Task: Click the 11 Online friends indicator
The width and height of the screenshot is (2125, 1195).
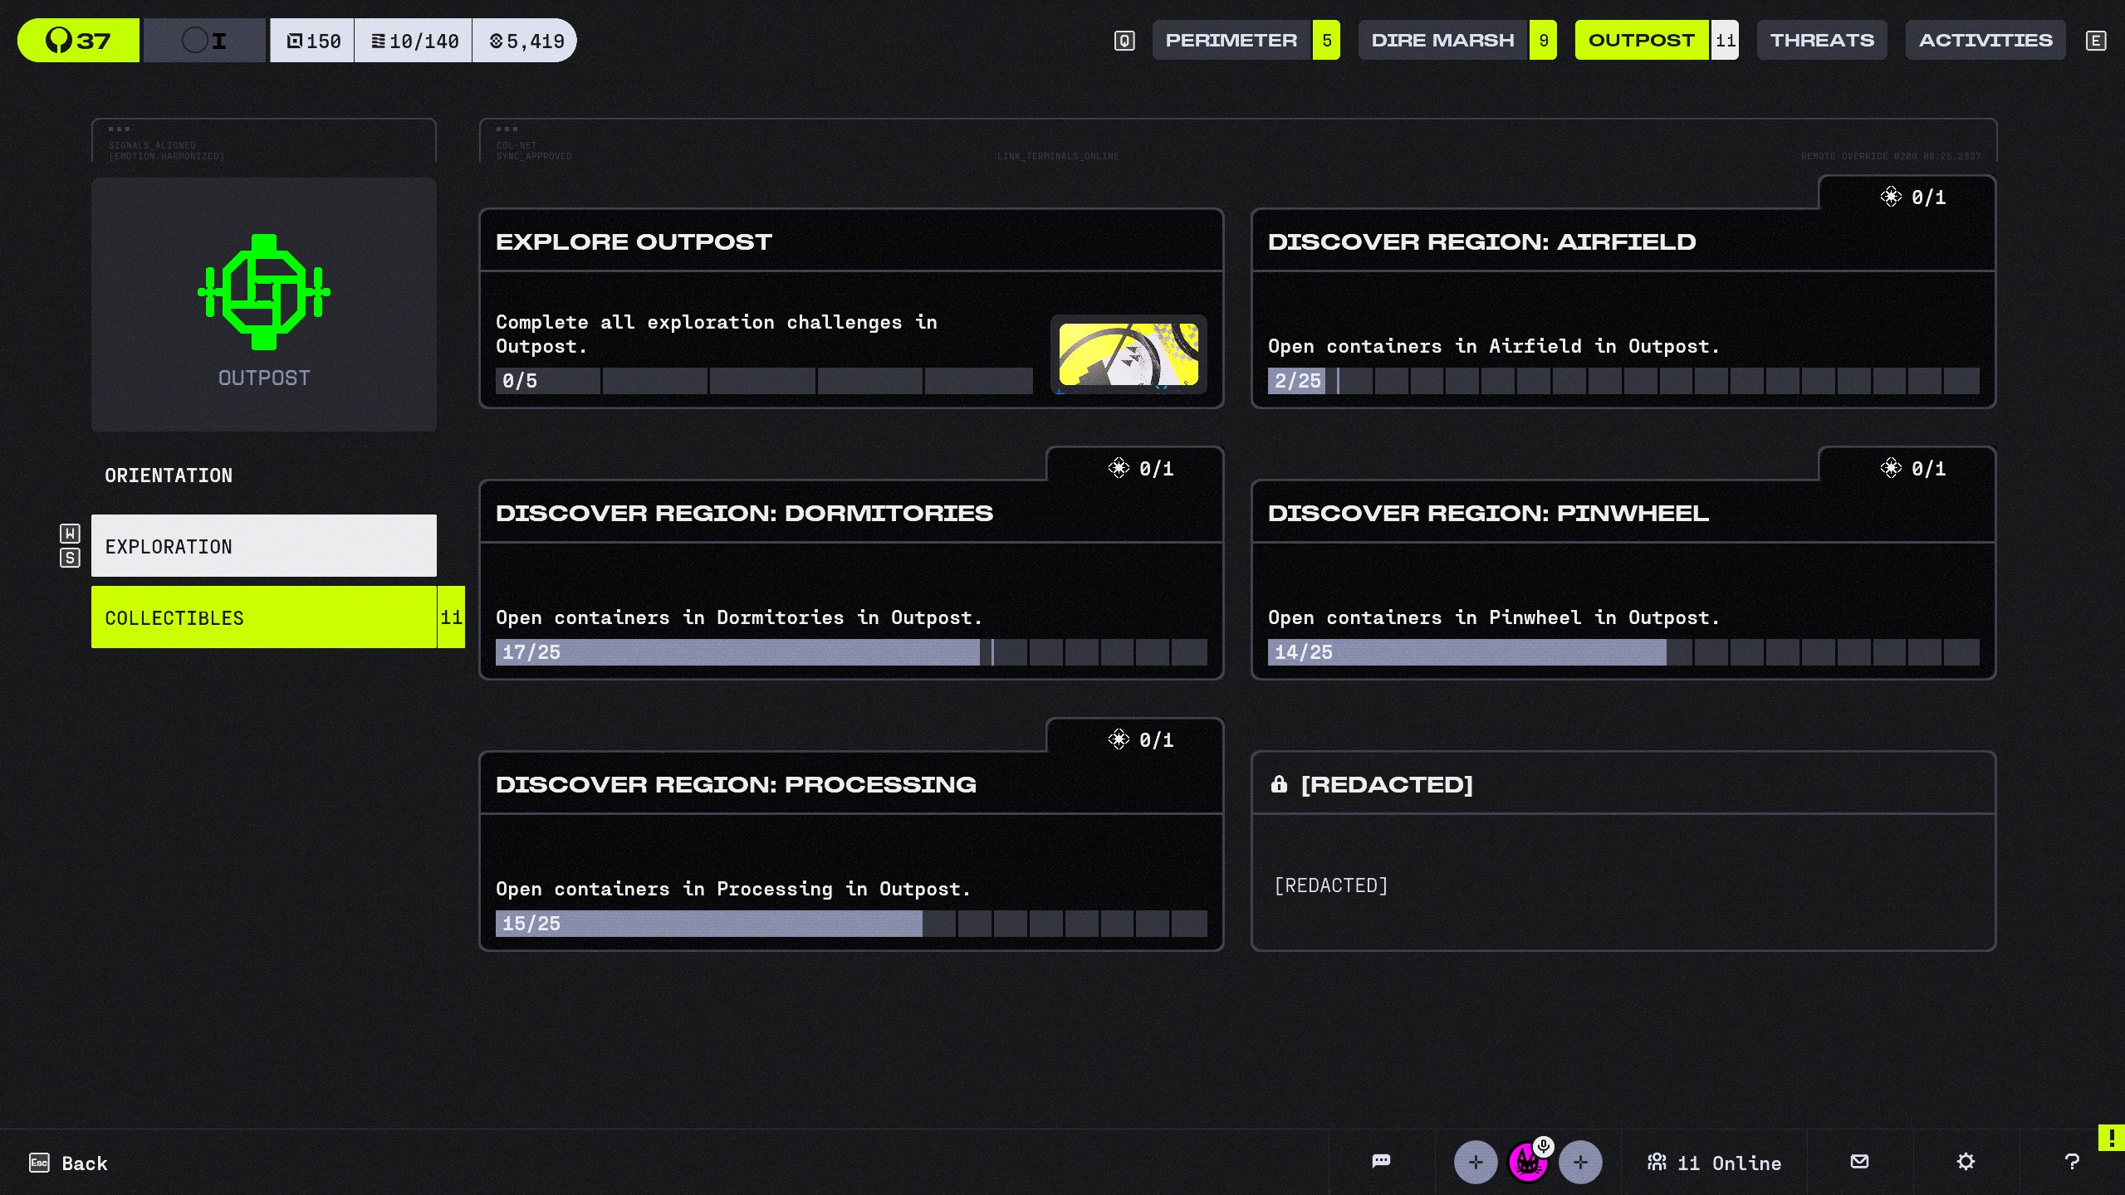Action: pos(1715,1163)
